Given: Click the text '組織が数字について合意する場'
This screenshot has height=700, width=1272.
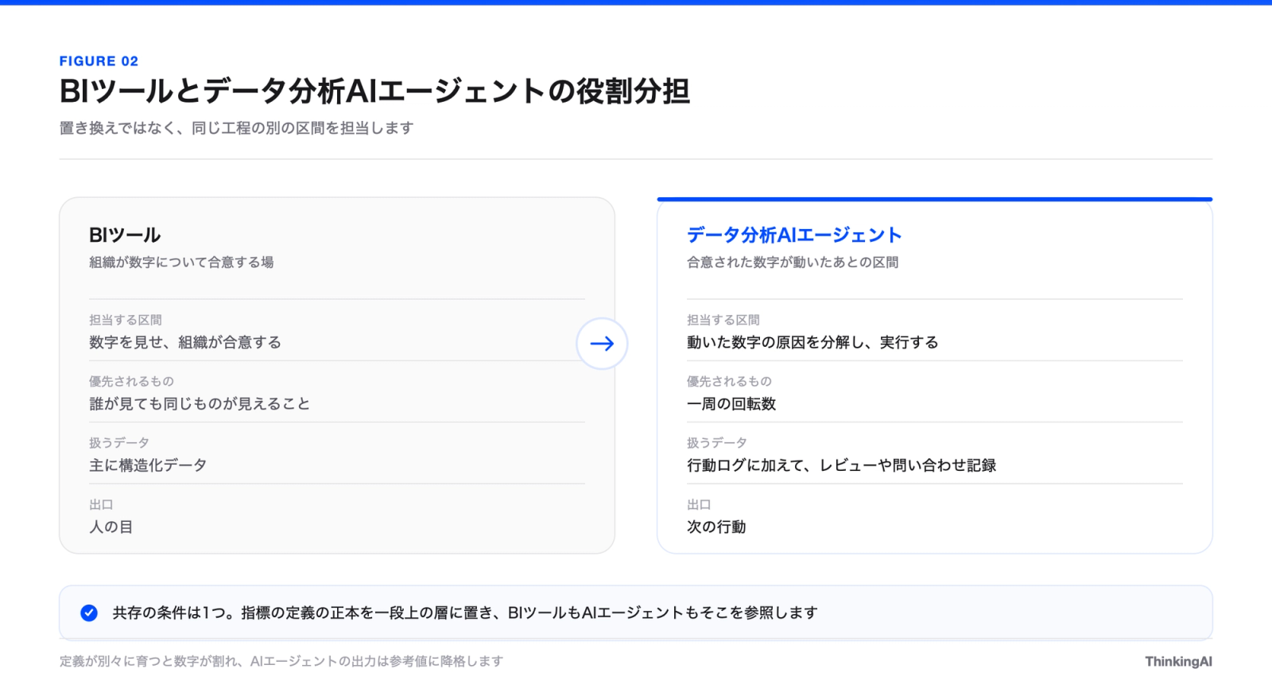Looking at the screenshot, I should 181,262.
